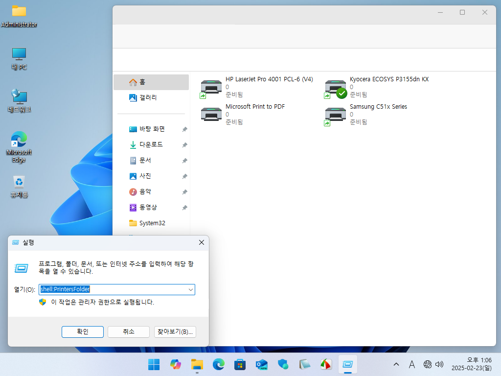This screenshot has height=376, width=501.
Task: Select the Microsoft Print to PDF printer icon
Action: (x=211, y=115)
